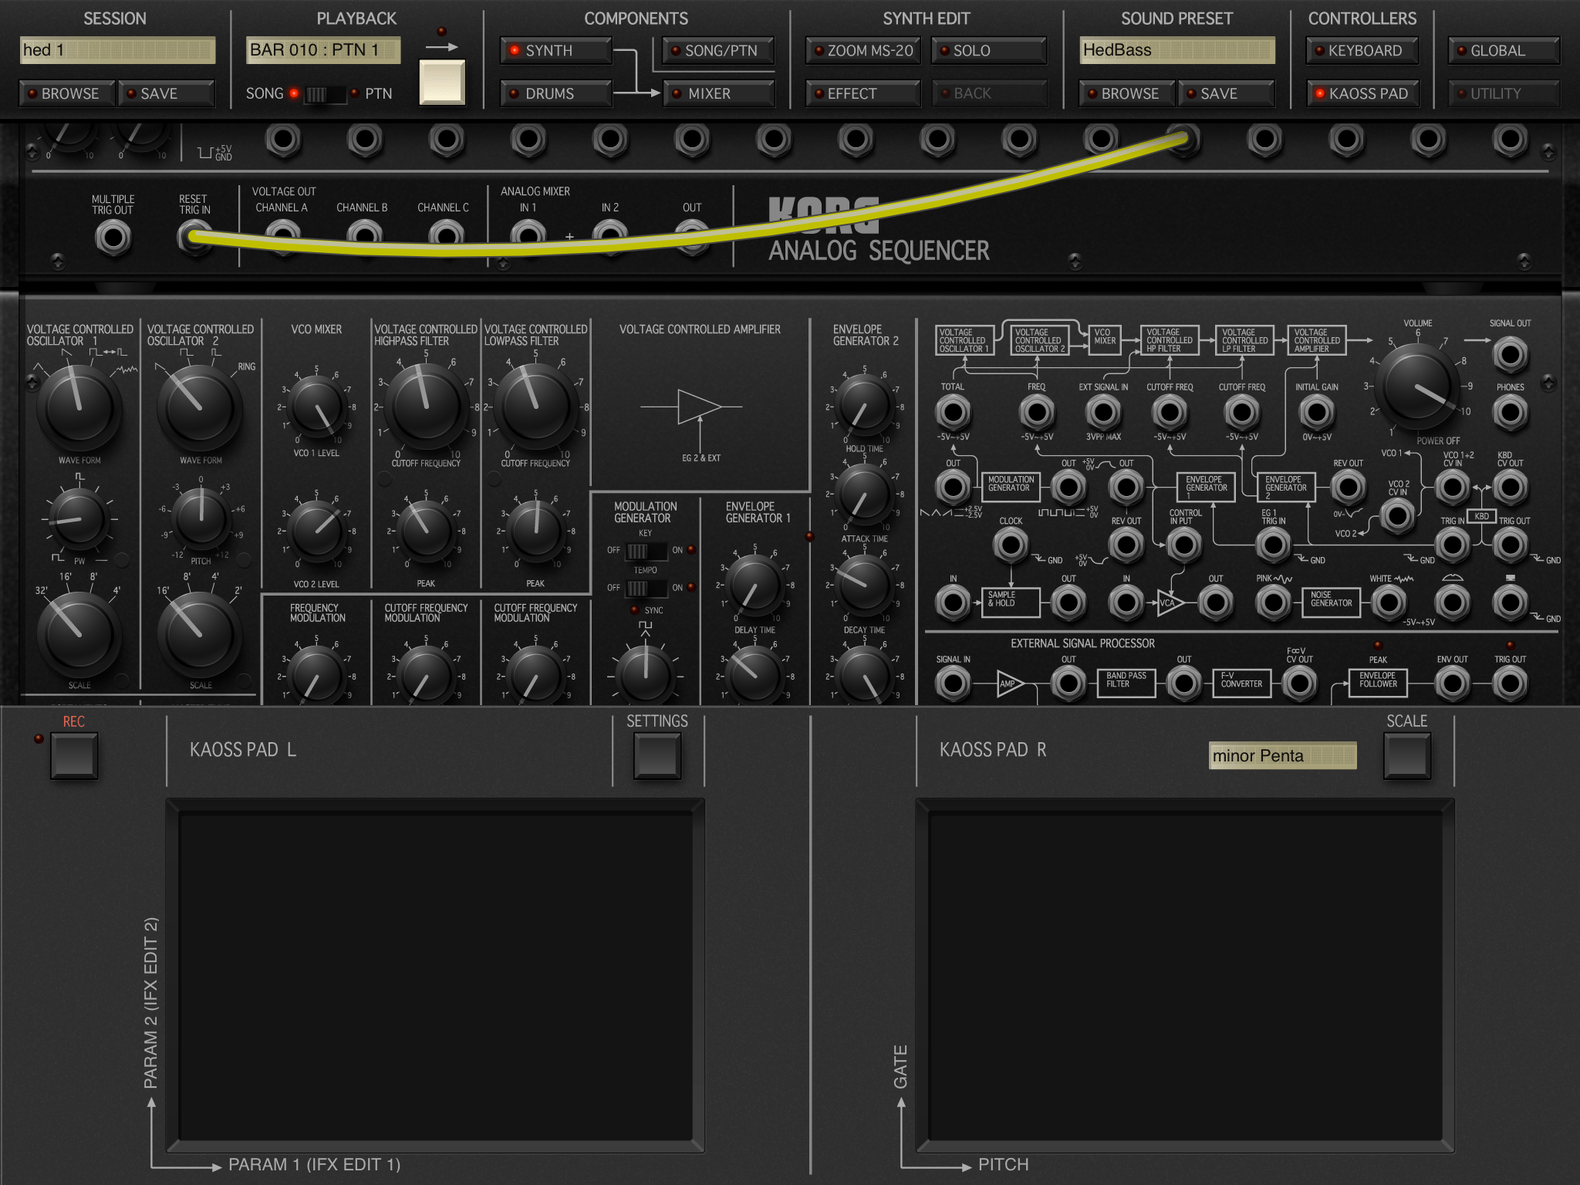The height and width of the screenshot is (1185, 1580).
Task: Open the BAR 010 : PTN 1 pattern selector
Action: pos(324,49)
